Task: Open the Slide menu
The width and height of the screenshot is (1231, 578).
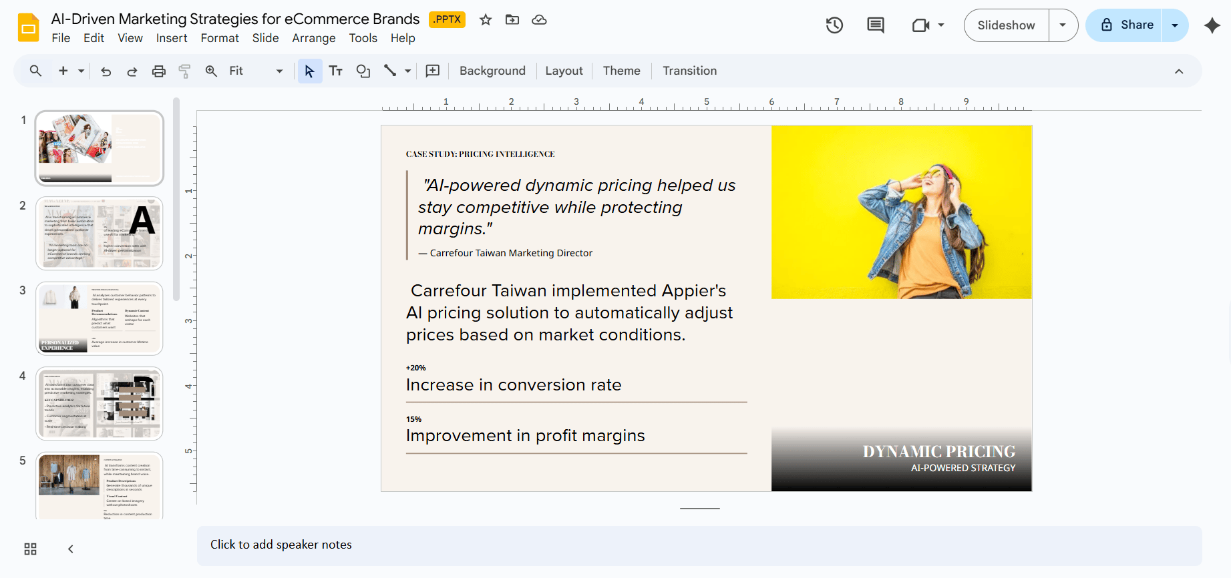Action: [x=265, y=38]
